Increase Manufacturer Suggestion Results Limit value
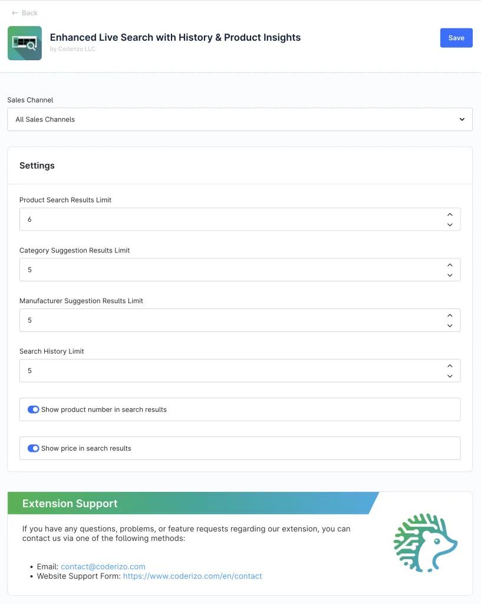This screenshot has height=604, width=481. click(x=450, y=316)
